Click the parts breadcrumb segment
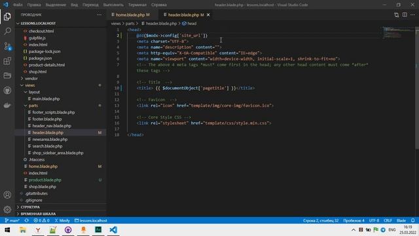The height and width of the screenshot is (236, 419). click(130, 24)
